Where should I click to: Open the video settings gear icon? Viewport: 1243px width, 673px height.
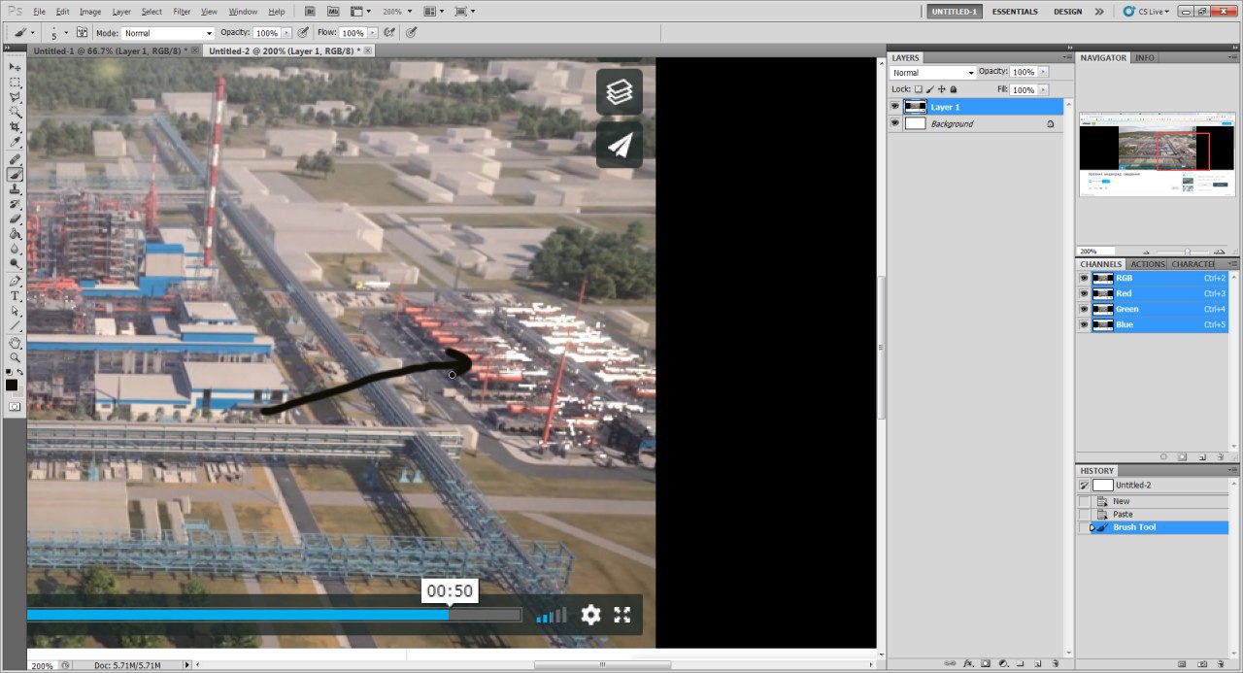tap(590, 615)
